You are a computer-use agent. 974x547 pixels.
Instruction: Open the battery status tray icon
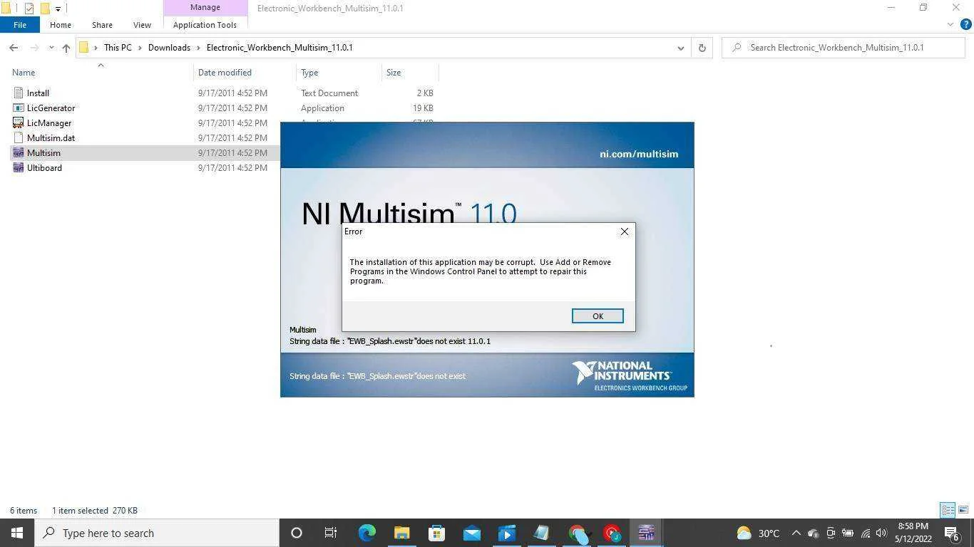coord(848,533)
